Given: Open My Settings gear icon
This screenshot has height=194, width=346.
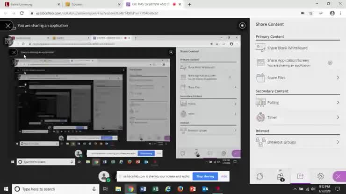Looking at the screenshot, I should point(320,176).
